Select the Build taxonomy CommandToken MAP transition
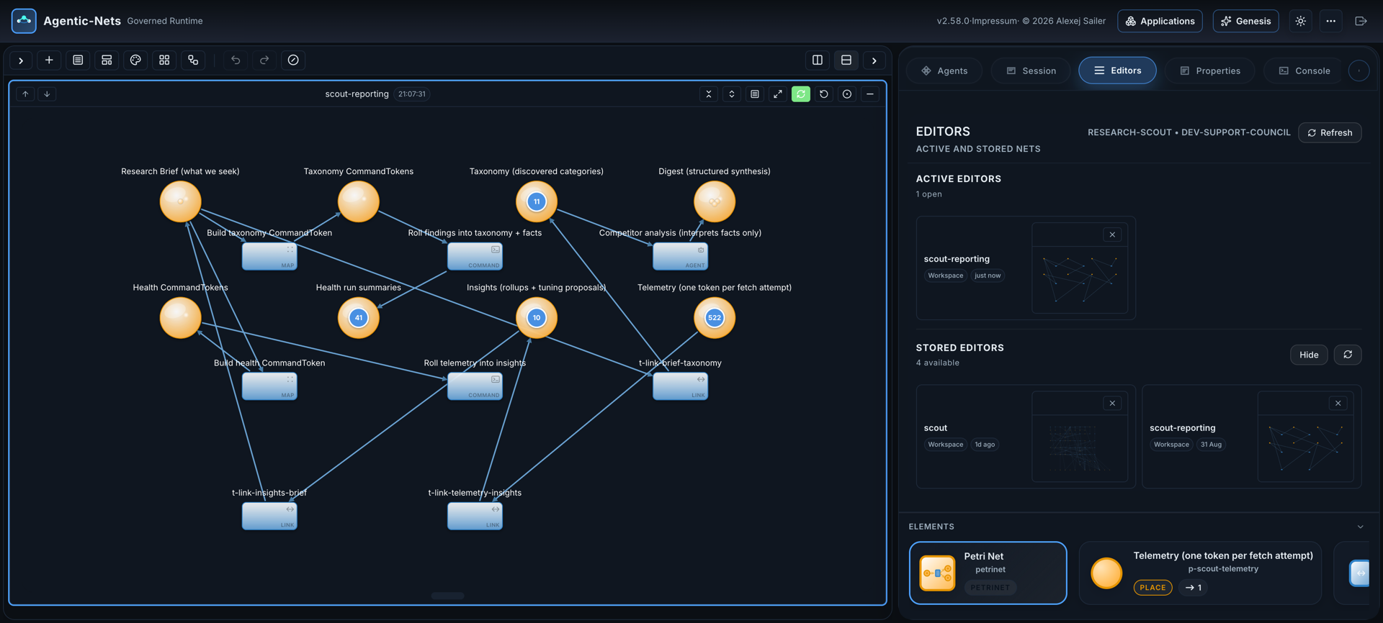The height and width of the screenshot is (623, 1383). point(269,256)
